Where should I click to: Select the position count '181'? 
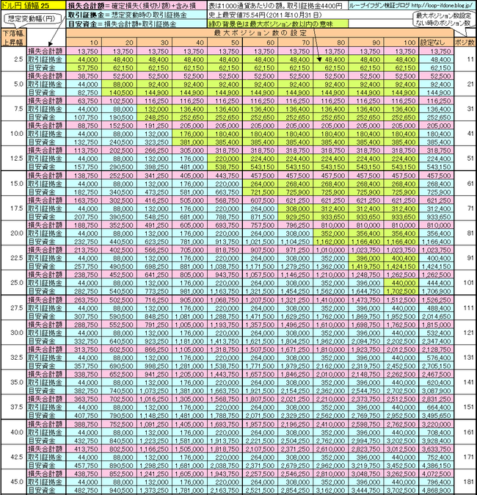465,482
